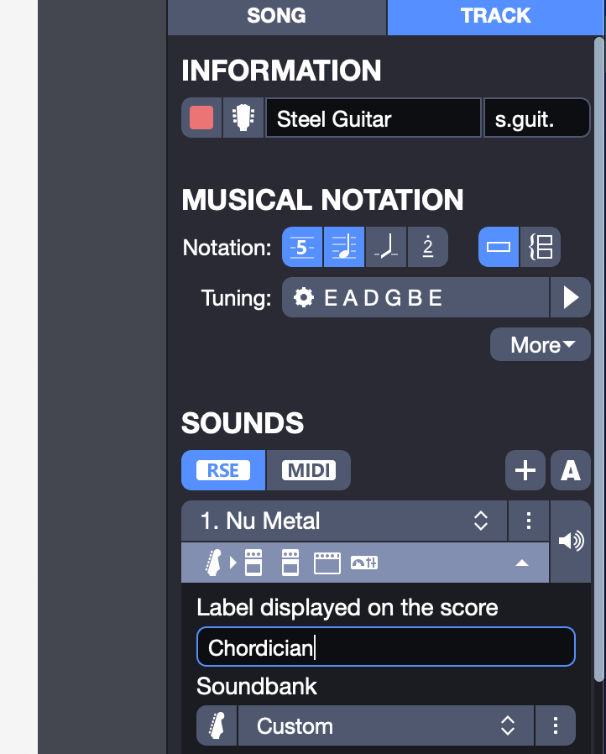
Task: Open the E A D G B E tuning selector
Action: click(415, 297)
